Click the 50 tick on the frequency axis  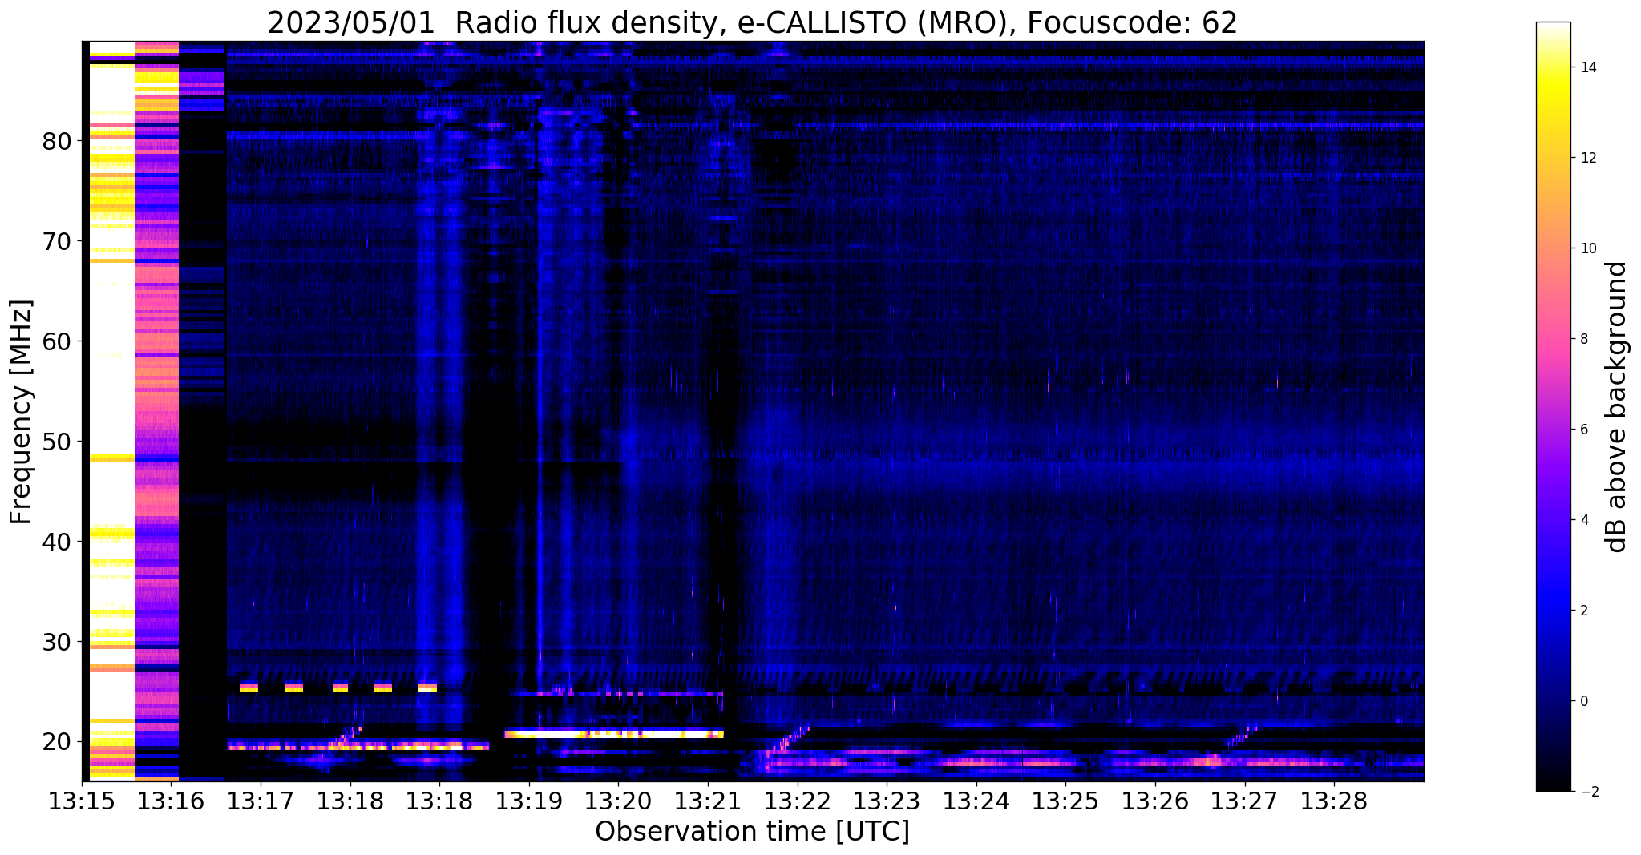(57, 442)
